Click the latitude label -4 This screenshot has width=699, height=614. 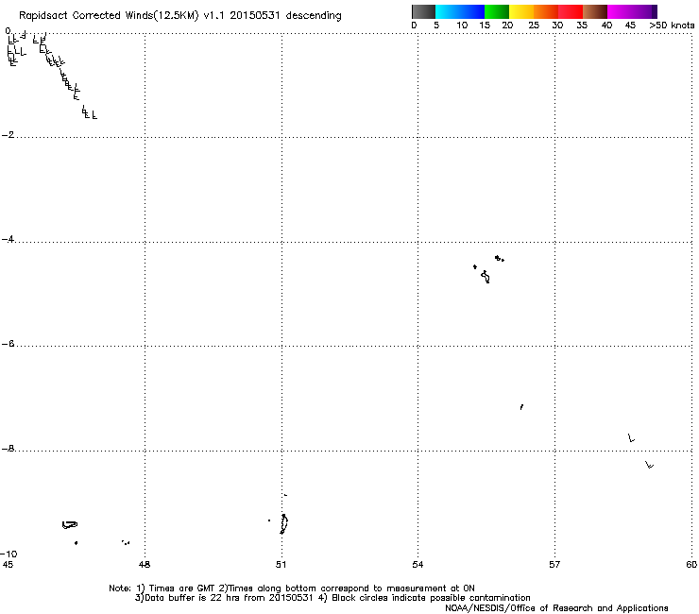pos(8,239)
